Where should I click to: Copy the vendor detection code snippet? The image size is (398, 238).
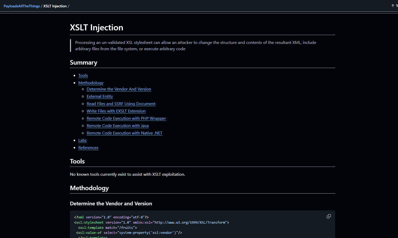[x=329, y=216]
